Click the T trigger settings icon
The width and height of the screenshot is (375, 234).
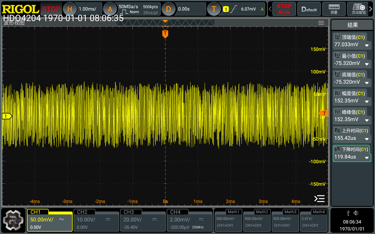pos(214,9)
